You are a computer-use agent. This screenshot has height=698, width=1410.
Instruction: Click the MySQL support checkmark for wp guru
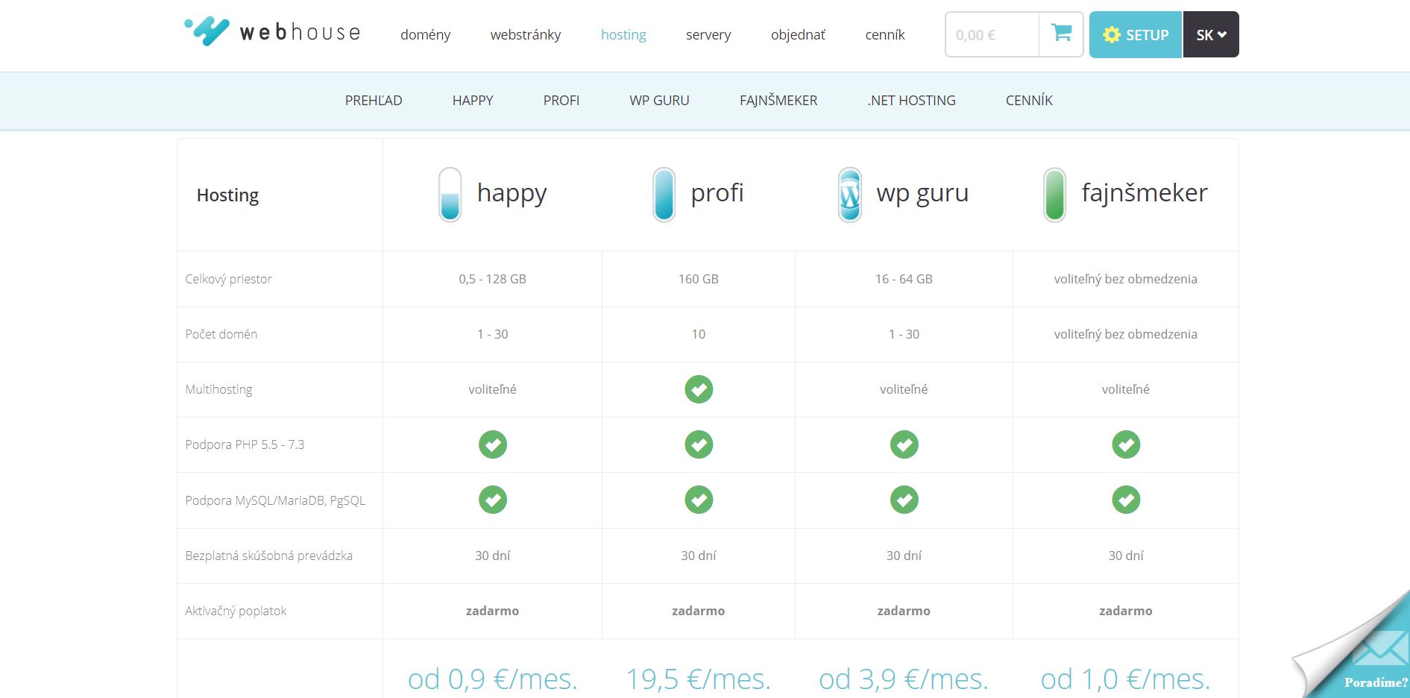(904, 500)
